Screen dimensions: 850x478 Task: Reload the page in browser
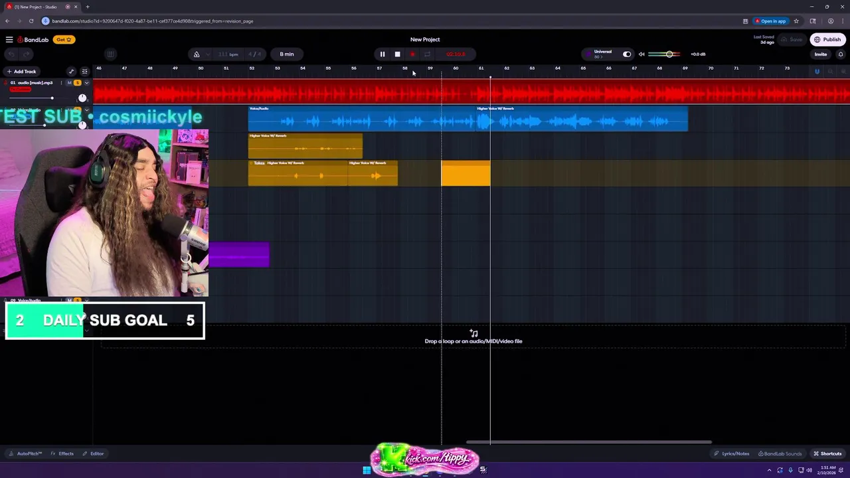pyautogui.click(x=31, y=21)
